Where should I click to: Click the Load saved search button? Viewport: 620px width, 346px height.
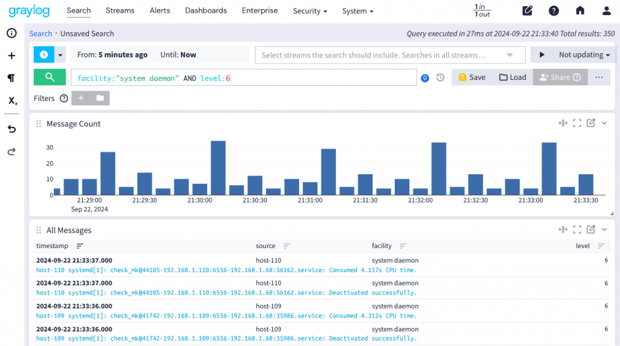tap(512, 77)
